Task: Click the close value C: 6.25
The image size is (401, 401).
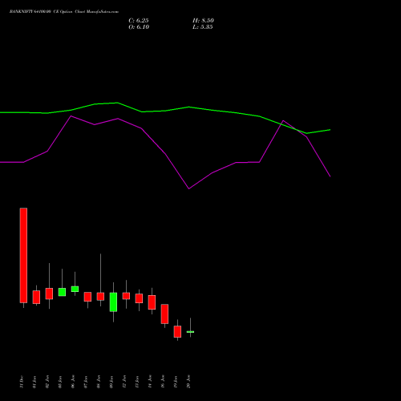Action: click(x=139, y=21)
